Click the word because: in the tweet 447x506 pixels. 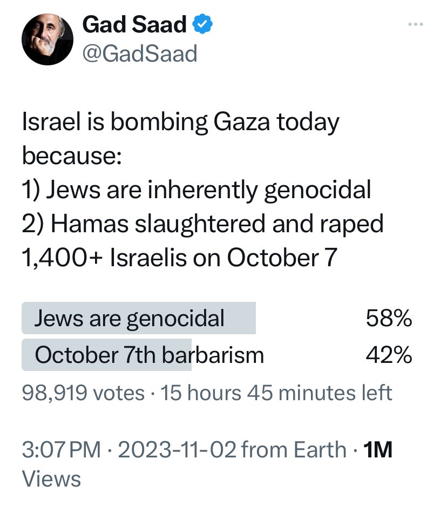coord(72,157)
